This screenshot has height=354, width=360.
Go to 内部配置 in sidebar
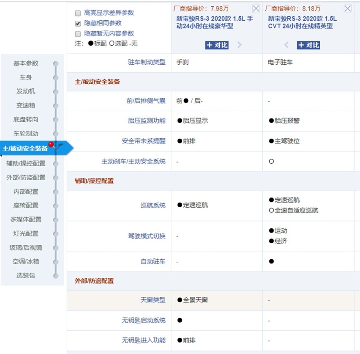click(26, 192)
